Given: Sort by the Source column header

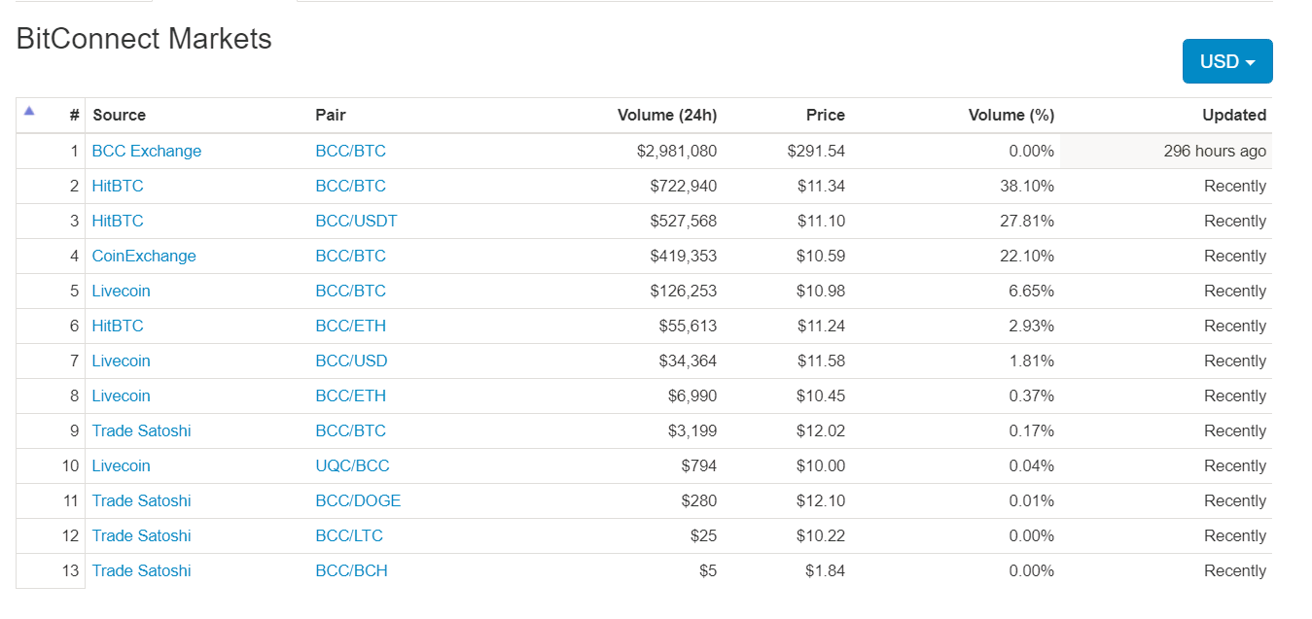Looking at the screenshot, I should pyautogui.click(x=119, y=115).
